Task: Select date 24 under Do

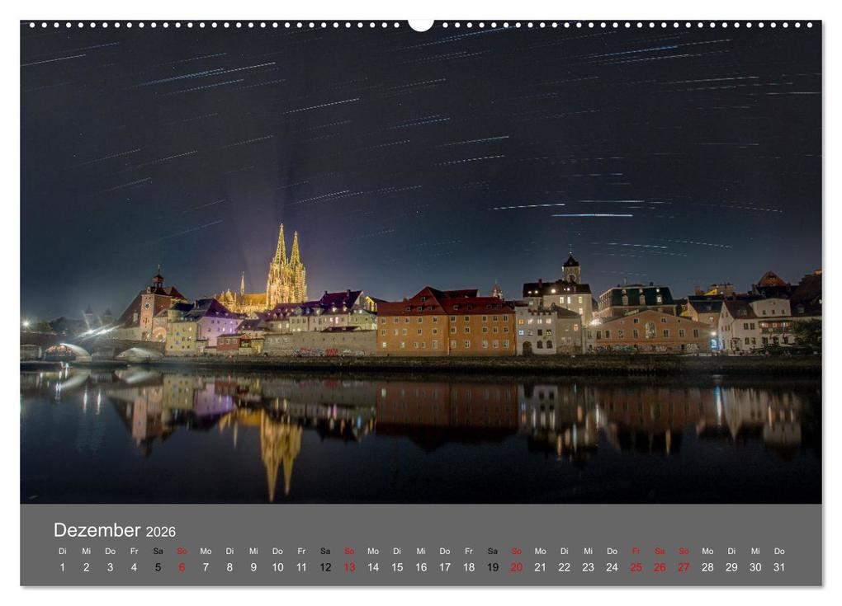Action: click(613, 567)
